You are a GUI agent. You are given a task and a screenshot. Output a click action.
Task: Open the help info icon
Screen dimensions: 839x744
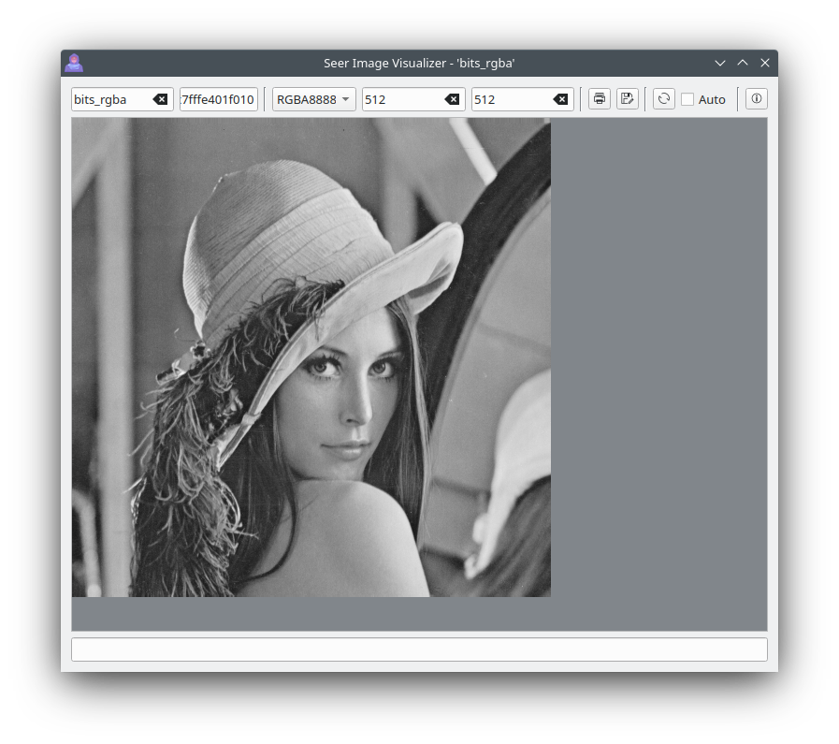coord(757,99)
